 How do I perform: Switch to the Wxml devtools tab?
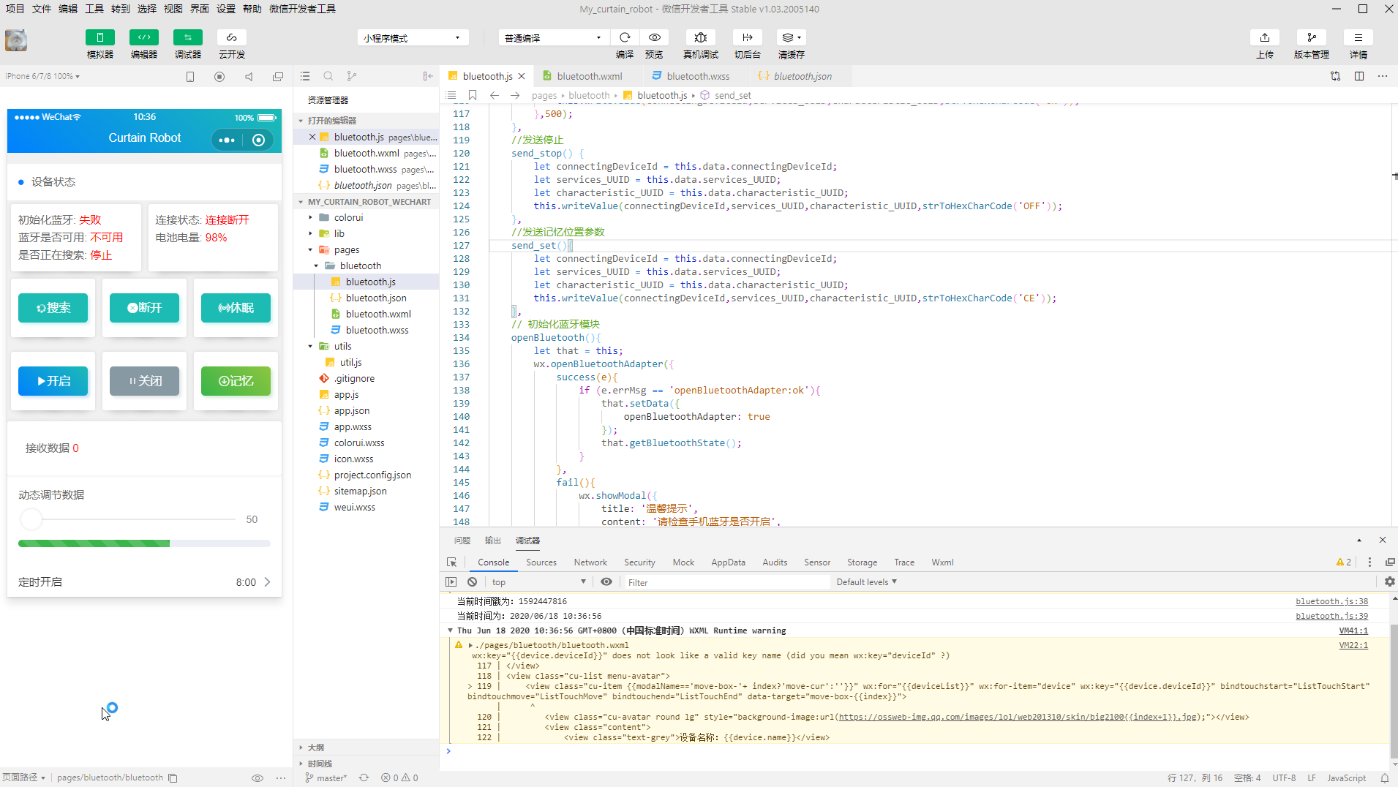[942, 562]
